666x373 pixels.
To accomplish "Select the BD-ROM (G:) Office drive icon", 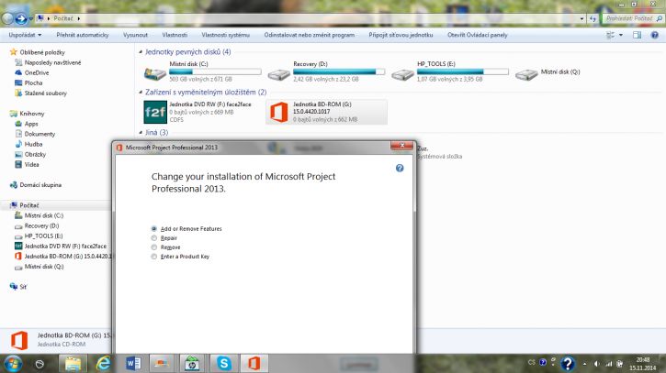I will click(279, 112).
